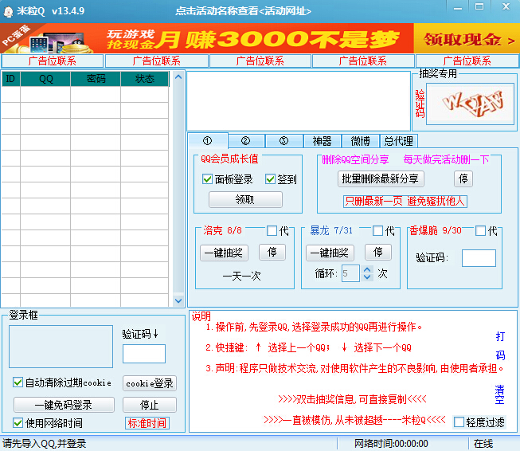520x451 pixels.
Task: Toggle 自动清除过期cookie checkbox
Action: (18, 382)
